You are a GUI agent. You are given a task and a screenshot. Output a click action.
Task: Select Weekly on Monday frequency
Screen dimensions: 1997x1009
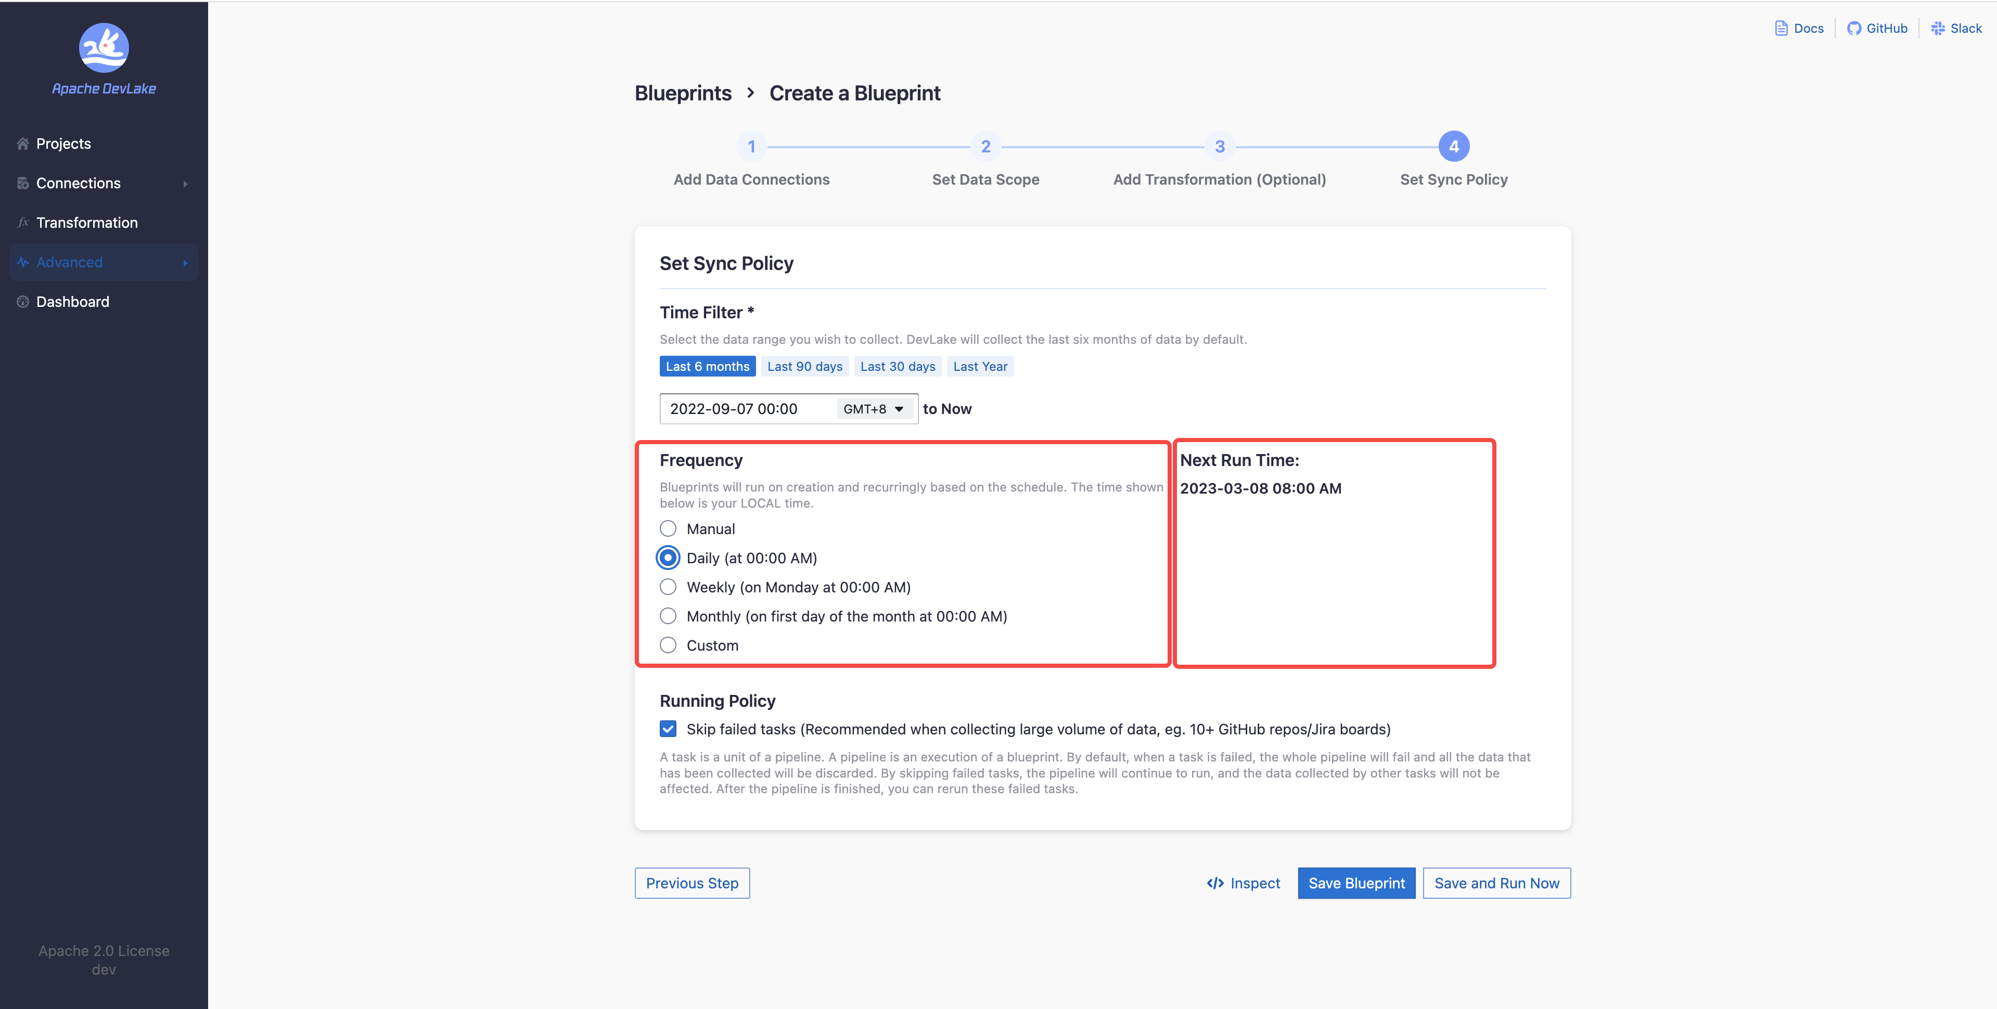668,587
